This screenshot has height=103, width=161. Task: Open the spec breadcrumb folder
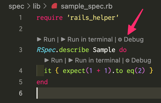pyautogui.click(x=16, y=6)
